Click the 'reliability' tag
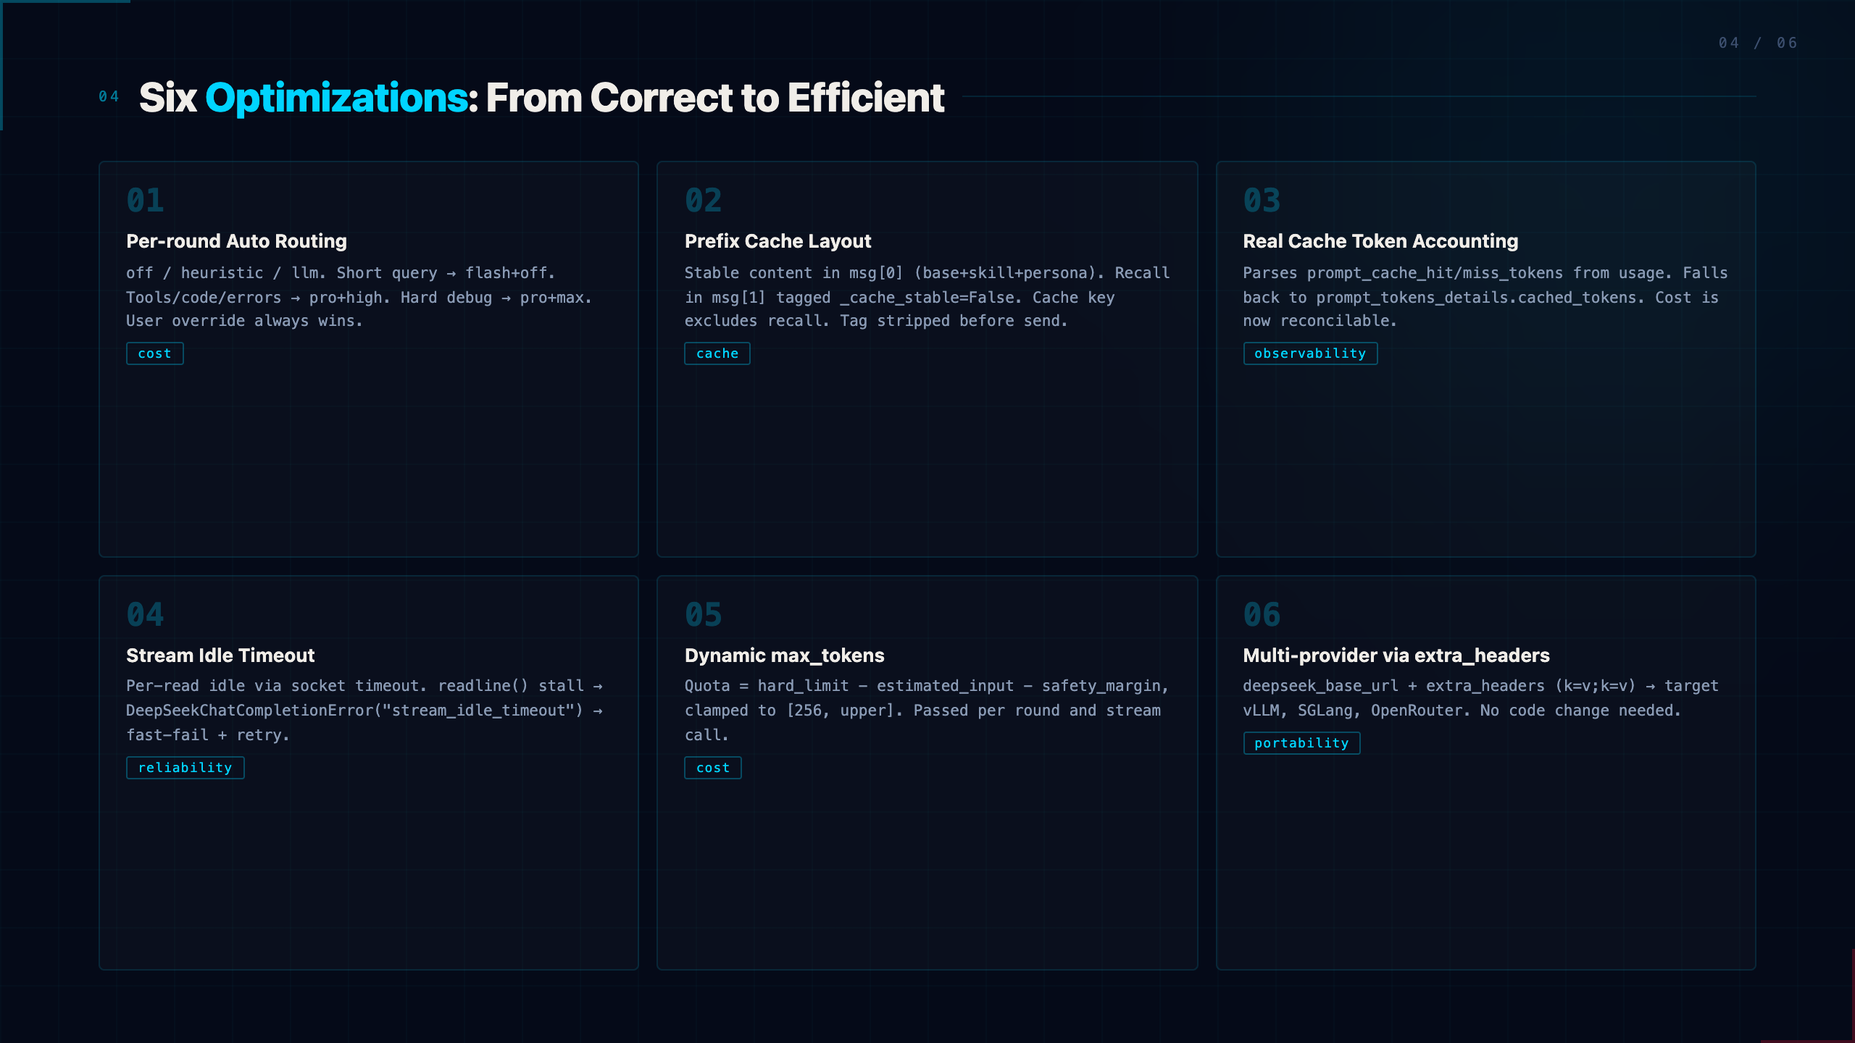1855x1043 pixels. [x=185, y=768]
